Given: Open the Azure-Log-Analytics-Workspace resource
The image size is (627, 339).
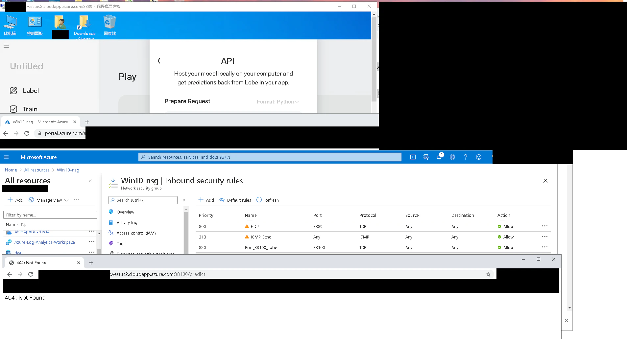Looking at the screenshot, I should [x=45, y=242].
